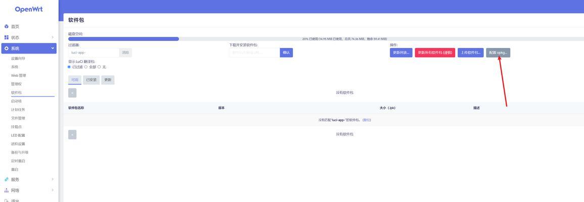Open 计划任务 page
This screenshot has height=202, width=584.
coord(18,110)
